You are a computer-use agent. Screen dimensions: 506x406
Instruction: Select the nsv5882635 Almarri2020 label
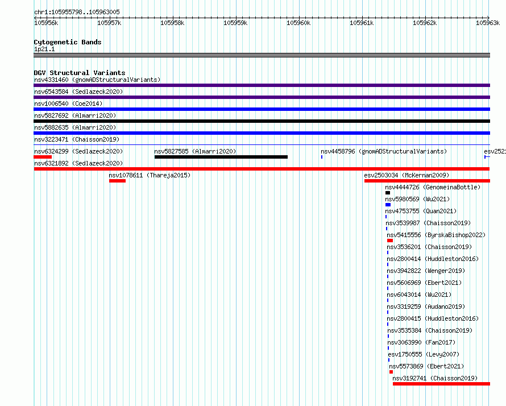click(75, 127)
